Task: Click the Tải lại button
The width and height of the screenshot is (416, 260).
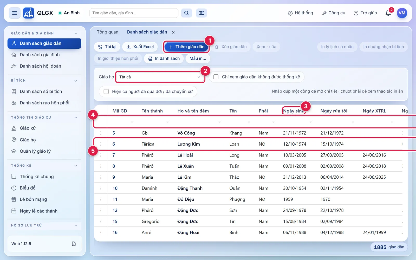Action: pyautogui.click(x=107, y=47)
